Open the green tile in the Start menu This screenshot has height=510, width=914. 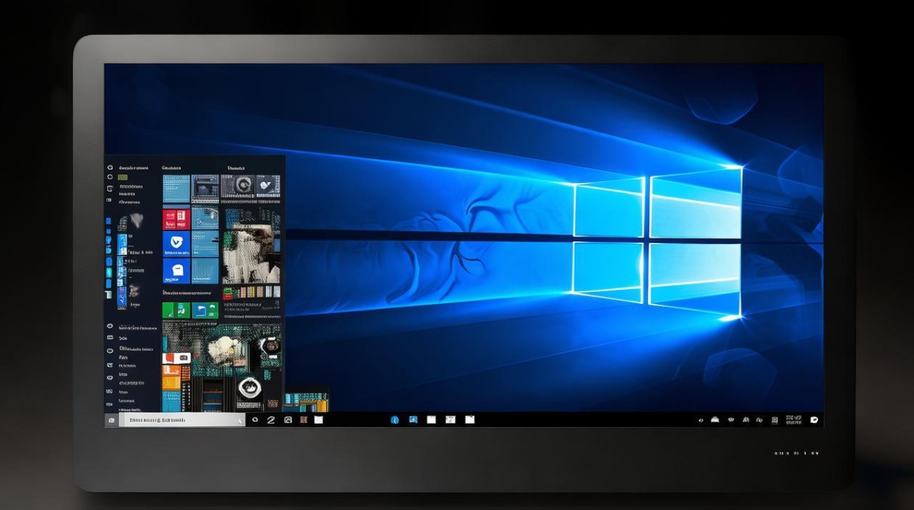pos(176,310)
